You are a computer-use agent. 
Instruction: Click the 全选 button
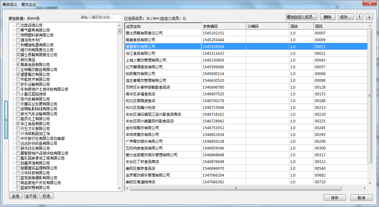pyautogui.click(x=16, y=196)
